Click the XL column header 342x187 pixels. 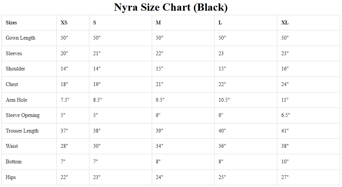pos(285,23)
